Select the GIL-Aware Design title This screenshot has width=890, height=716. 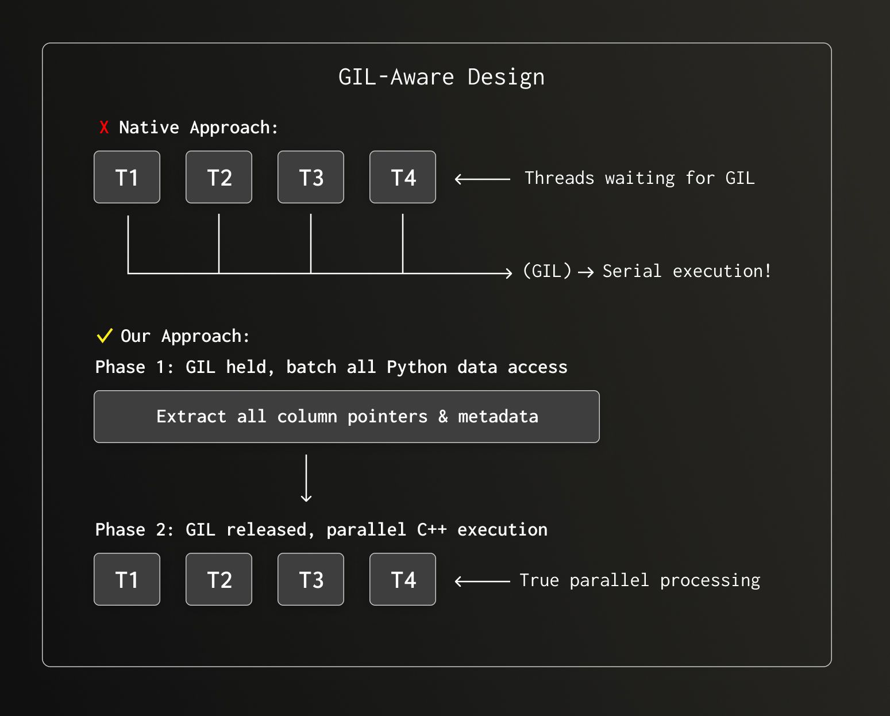pos(442,75)
